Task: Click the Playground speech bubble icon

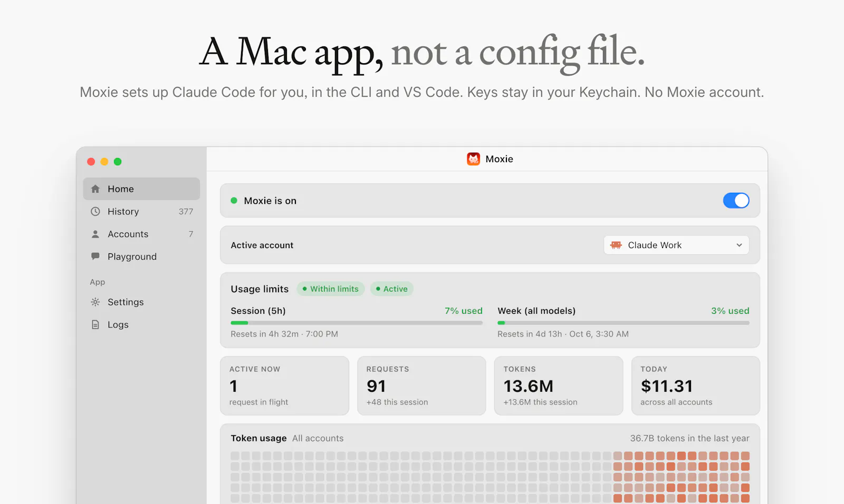Action: 95,256
